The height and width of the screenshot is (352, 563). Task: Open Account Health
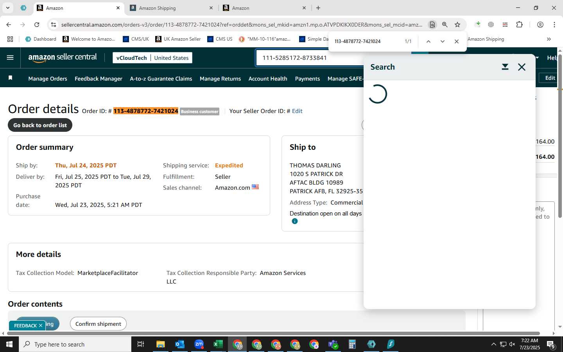pos(268,79)
